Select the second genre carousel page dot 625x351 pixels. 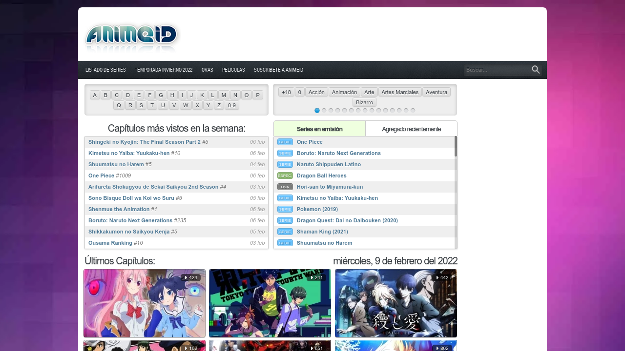coord(324,111)
